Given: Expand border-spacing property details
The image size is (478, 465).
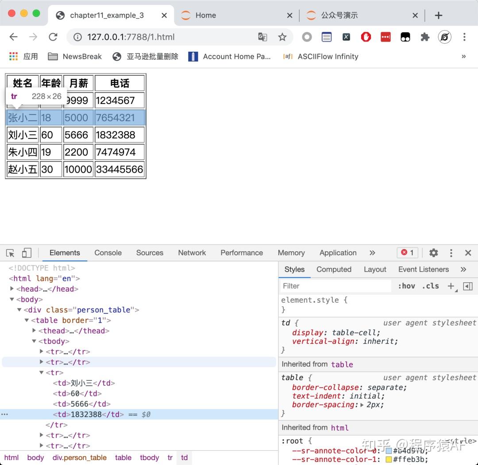Looking at the screenshot, I should (362, 404).
